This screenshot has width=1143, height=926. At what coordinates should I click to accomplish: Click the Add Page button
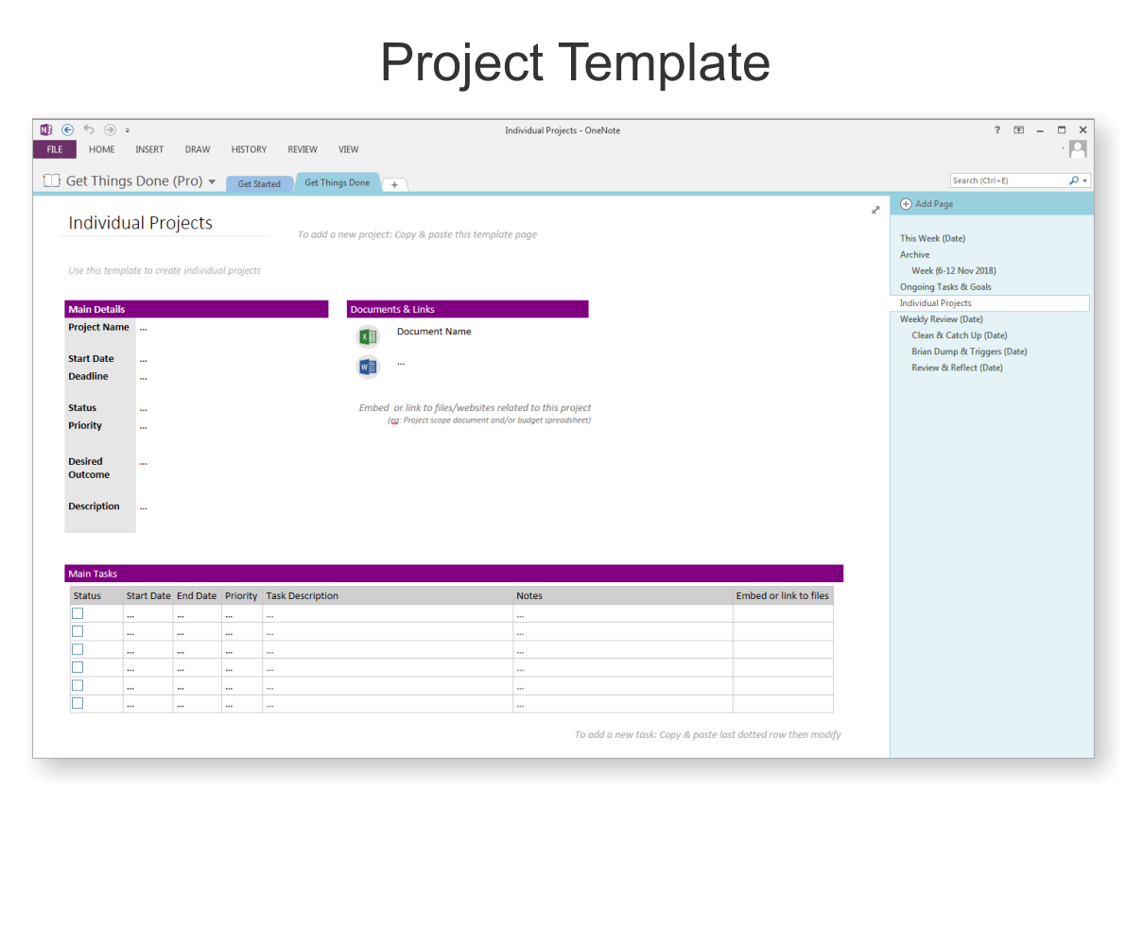coord(927,204)
